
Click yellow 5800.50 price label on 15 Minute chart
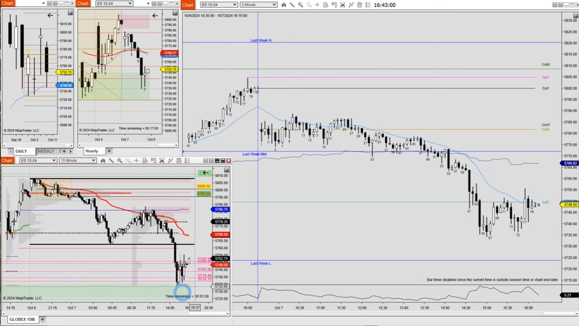tap(204, 186)
